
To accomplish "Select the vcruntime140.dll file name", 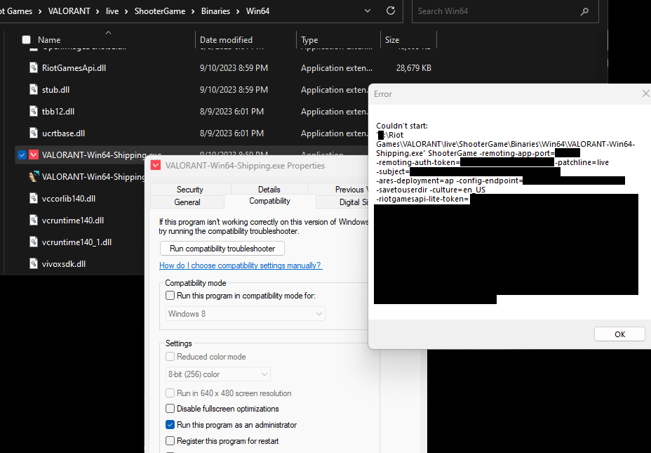I will (x=73, y=221).
